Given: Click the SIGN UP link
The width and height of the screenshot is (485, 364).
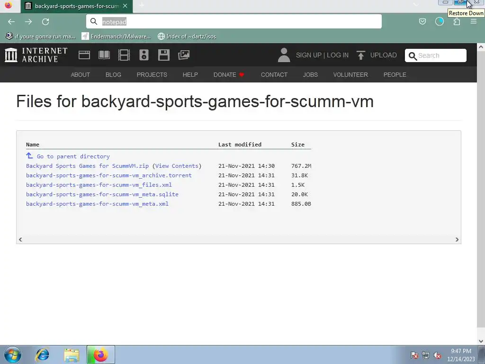Looking at the screenshot, I should [309, 55].
